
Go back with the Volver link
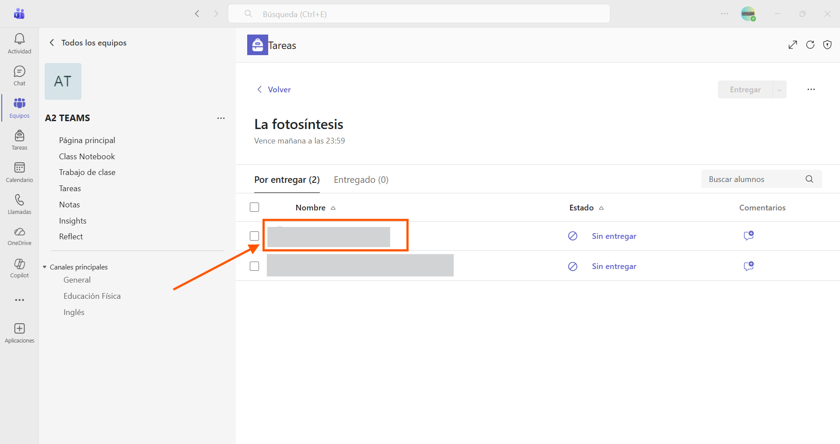[273, 89]
